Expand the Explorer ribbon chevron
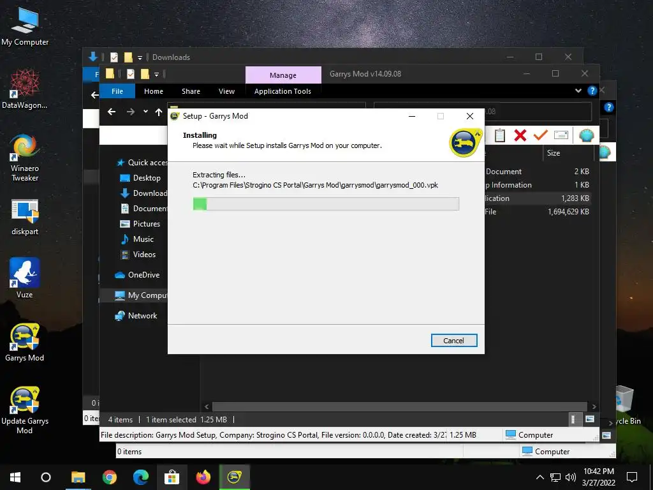 click(578, 91)
